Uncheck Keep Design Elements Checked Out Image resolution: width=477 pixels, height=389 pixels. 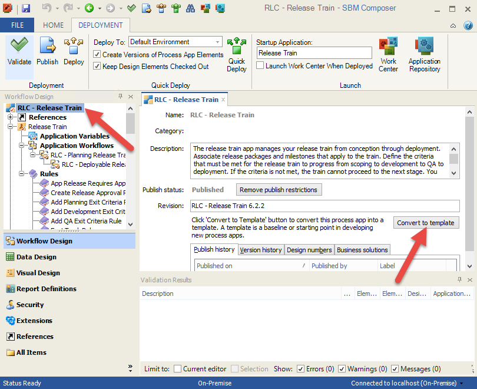(x=98, y=67)
